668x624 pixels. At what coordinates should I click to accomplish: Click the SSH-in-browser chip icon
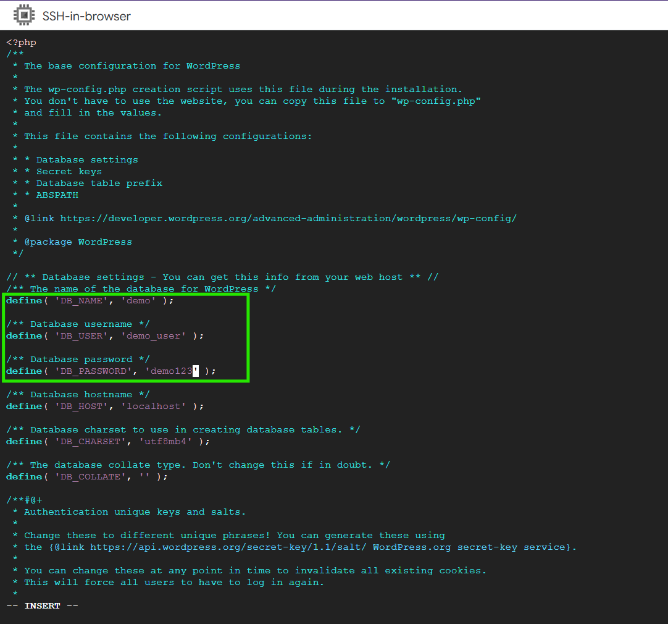coord(23,15)
